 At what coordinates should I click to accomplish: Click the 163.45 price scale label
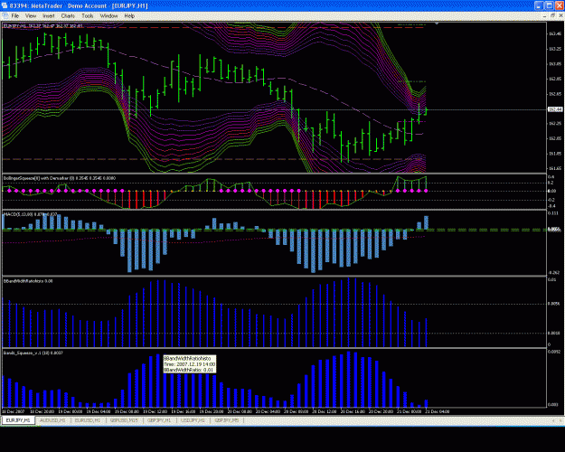(x=555, y=33)
